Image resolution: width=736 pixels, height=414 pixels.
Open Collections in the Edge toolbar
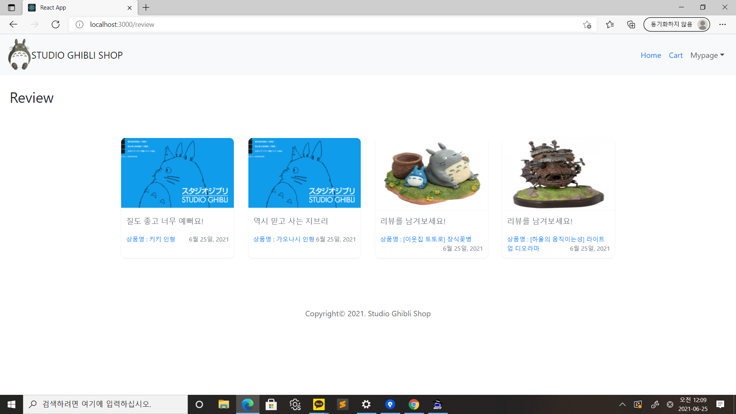point(631,24)
